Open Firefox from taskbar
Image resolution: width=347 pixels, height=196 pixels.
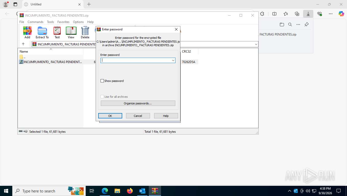[130, 191]
